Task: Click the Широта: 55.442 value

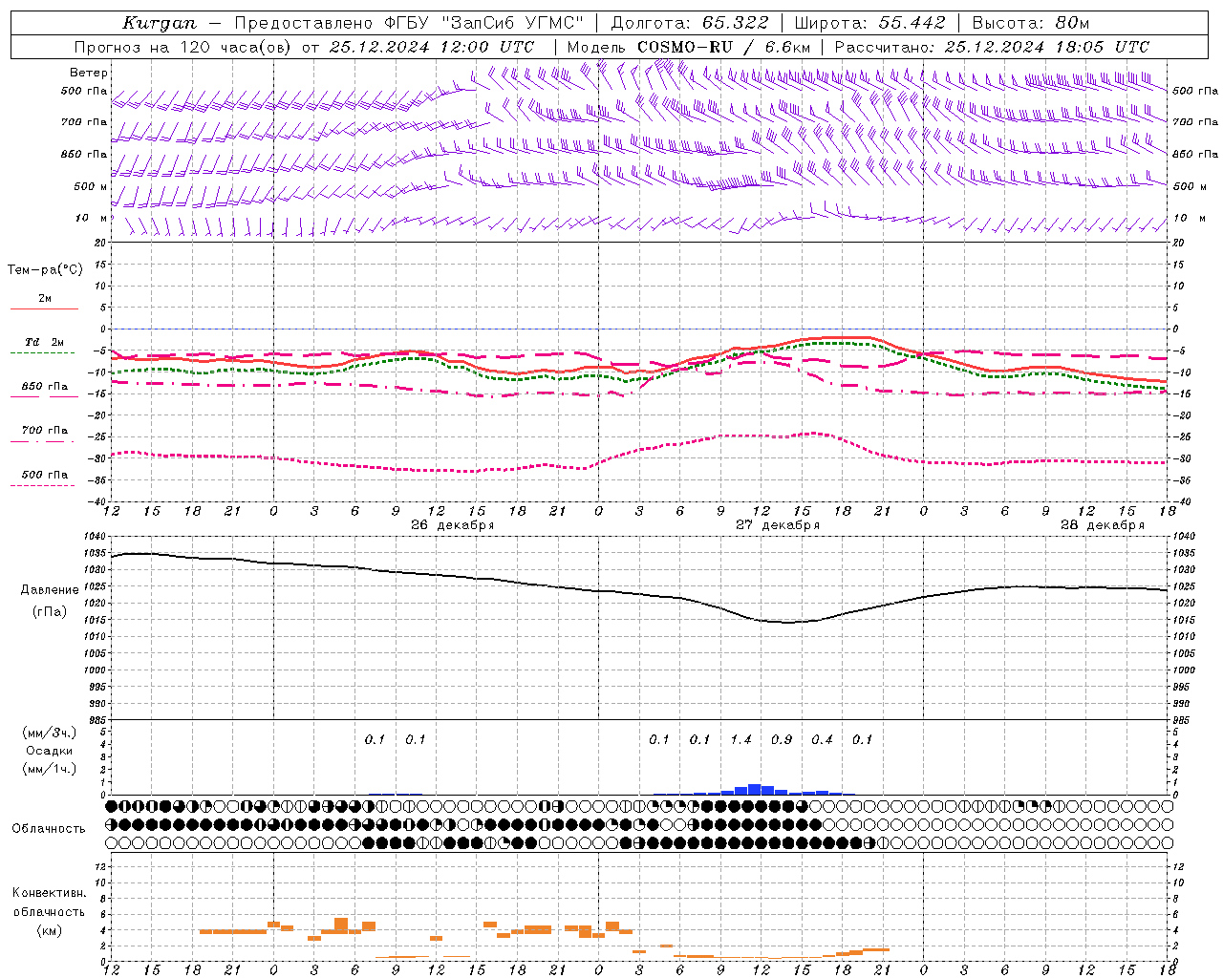Action: 870,23
